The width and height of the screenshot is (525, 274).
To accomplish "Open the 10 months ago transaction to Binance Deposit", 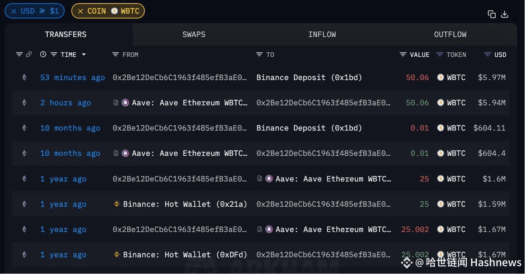I will point(70,128).
